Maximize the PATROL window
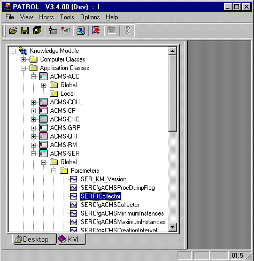This screenshot has width=254, height=261. coord(236,7)
